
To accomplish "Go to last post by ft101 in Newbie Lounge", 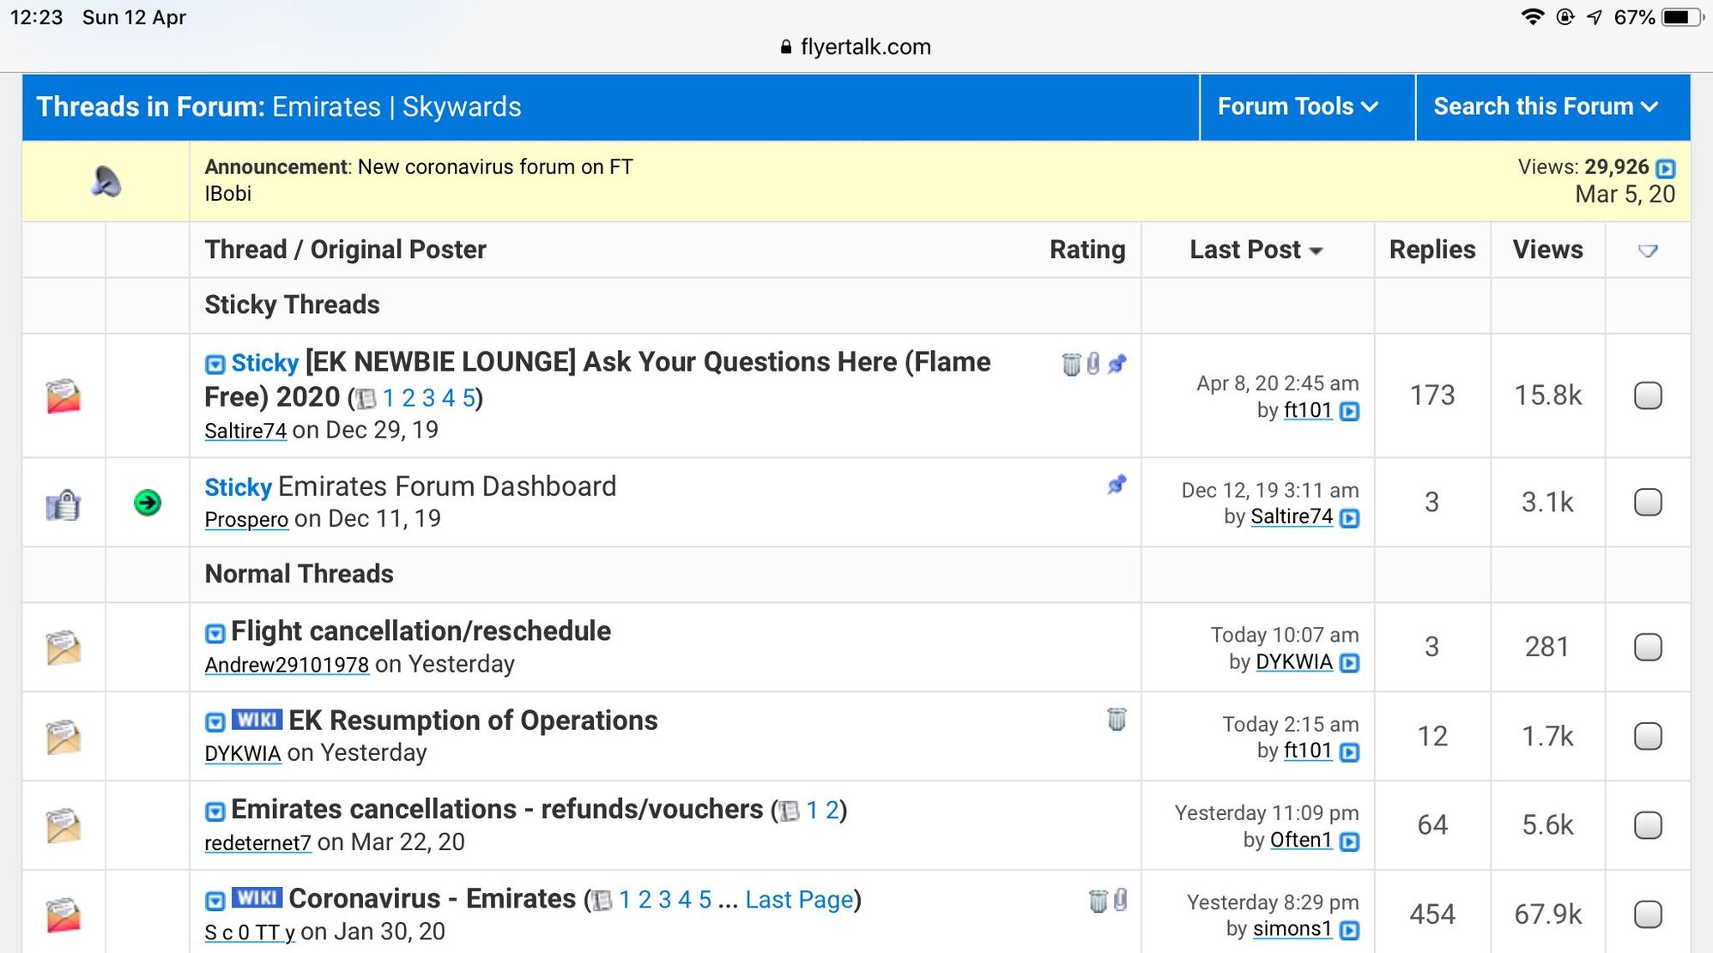I will click(x=1349, y=412).
